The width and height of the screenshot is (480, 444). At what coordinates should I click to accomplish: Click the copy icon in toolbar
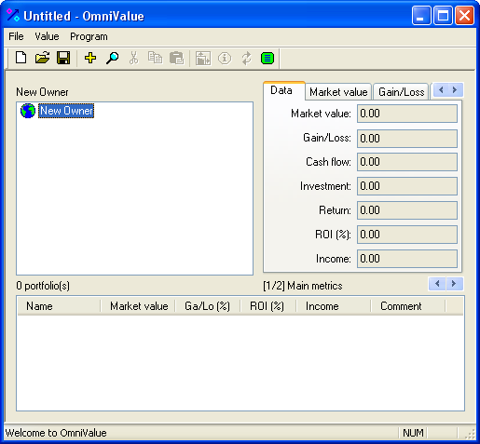coord(155,58)
